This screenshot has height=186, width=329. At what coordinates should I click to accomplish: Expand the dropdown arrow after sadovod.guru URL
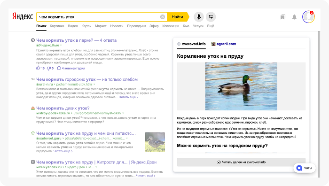[x=127, y=139]
